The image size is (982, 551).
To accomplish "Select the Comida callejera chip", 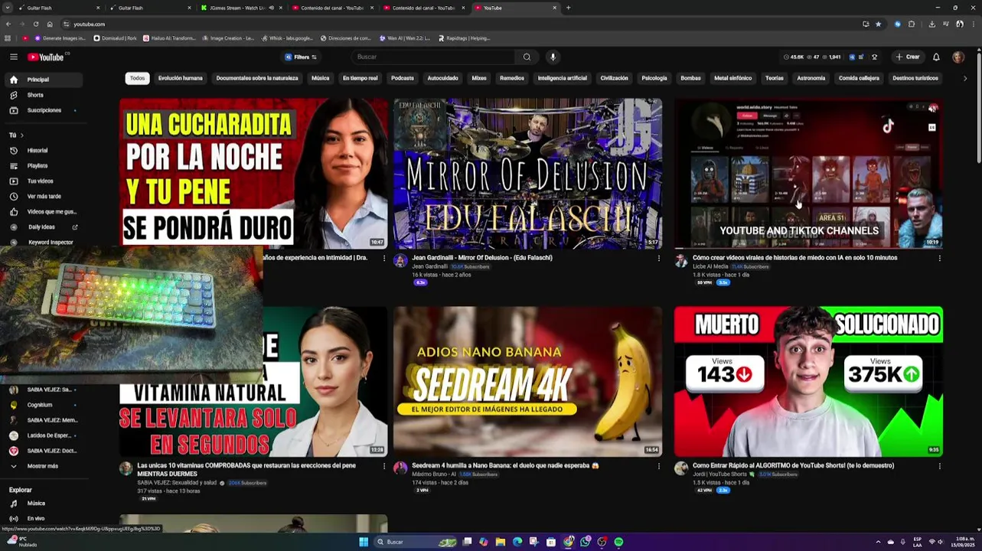I will point(859,78).
